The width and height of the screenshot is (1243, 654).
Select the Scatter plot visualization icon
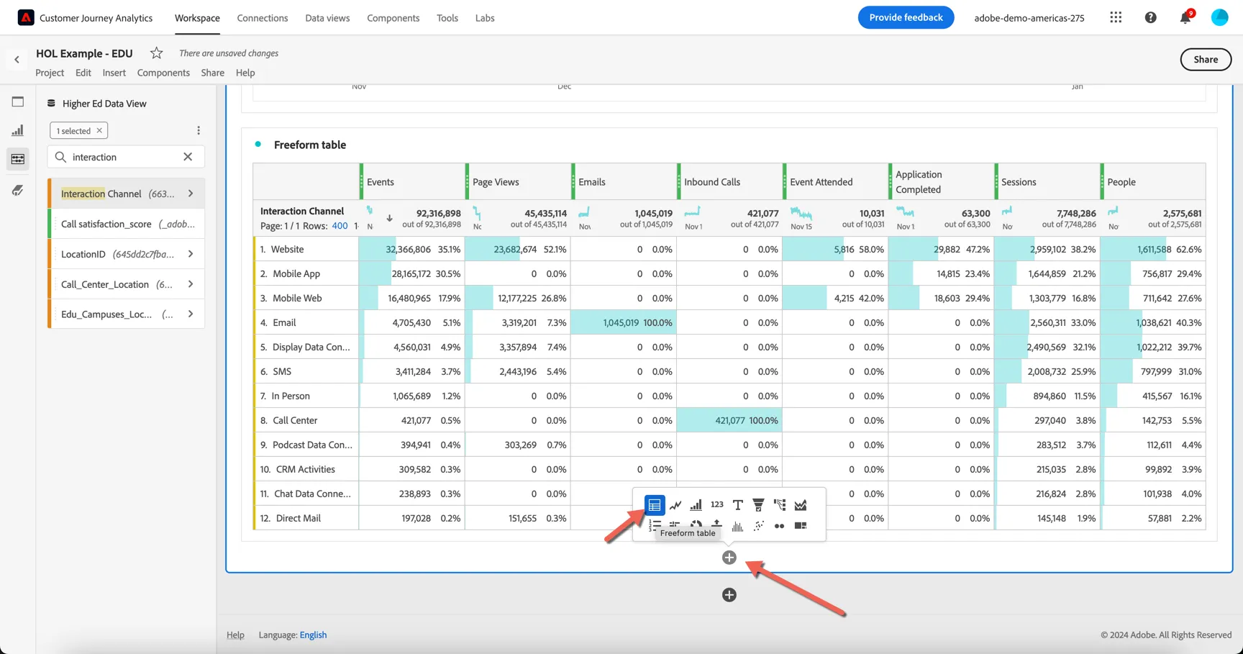[758, 526]
